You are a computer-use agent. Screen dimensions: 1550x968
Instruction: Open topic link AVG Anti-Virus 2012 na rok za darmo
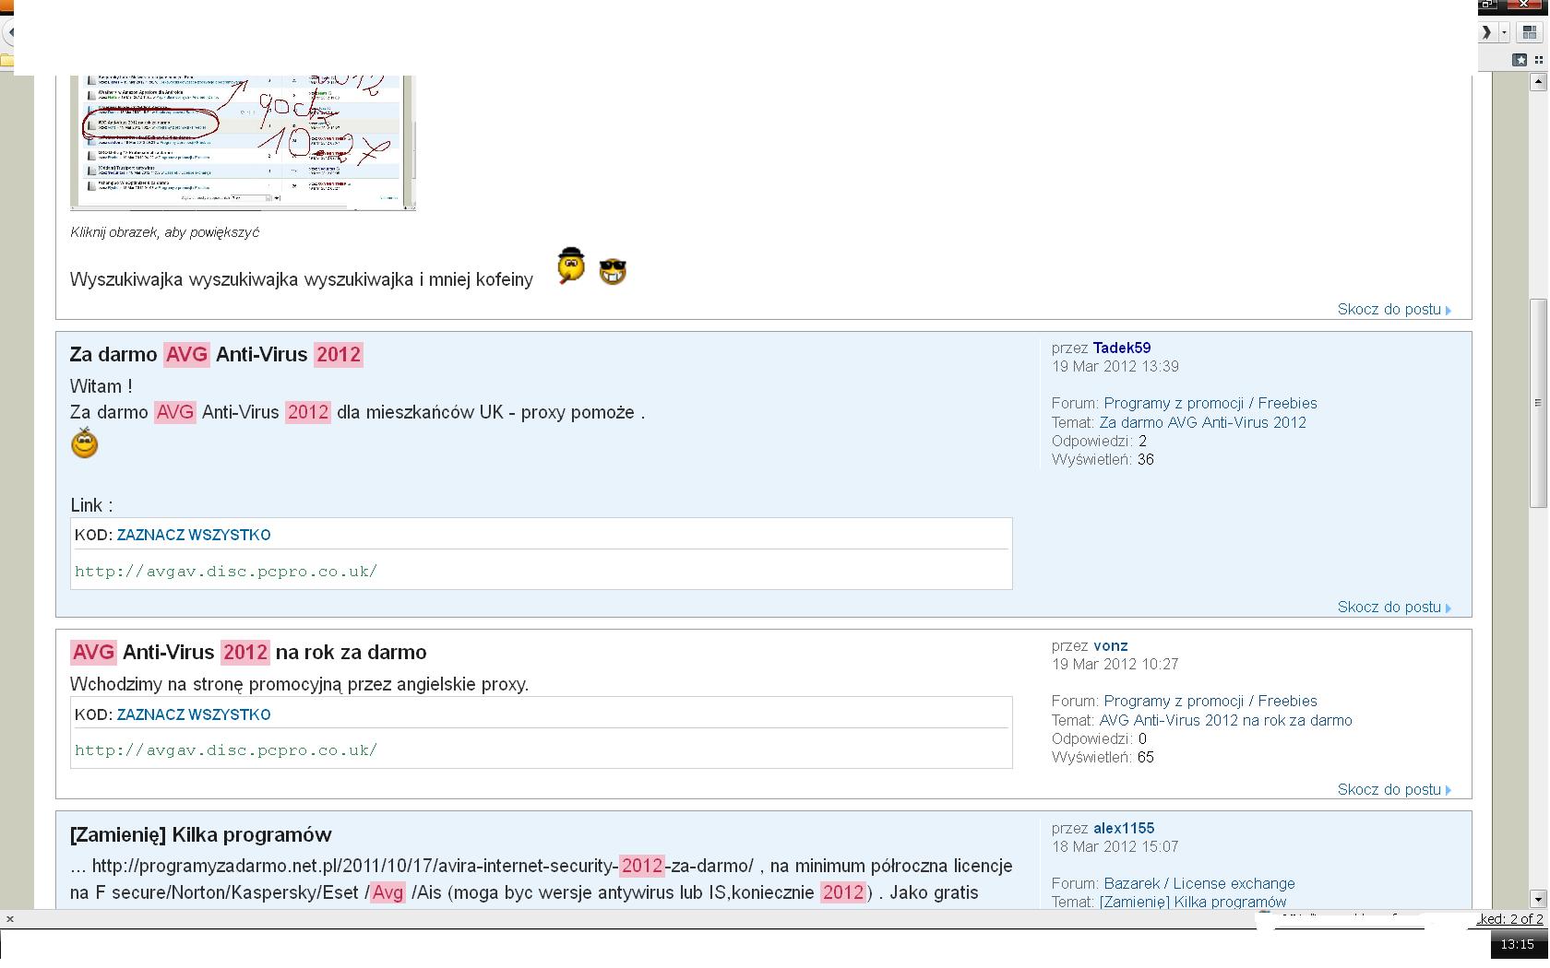click(1226, 721)
